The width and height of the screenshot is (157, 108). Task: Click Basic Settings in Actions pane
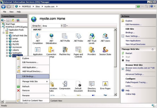[133, 36]
